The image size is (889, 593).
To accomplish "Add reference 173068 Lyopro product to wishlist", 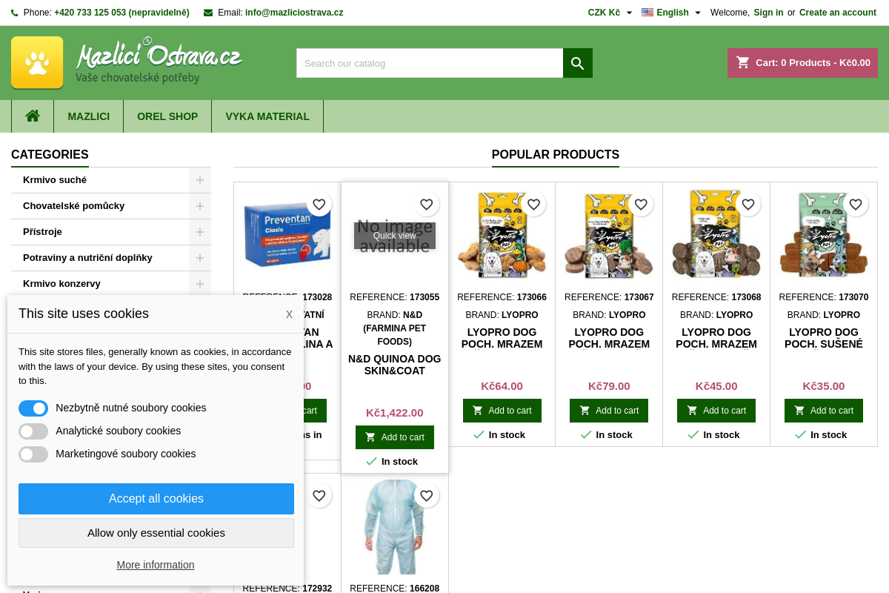I will (748, 205).
